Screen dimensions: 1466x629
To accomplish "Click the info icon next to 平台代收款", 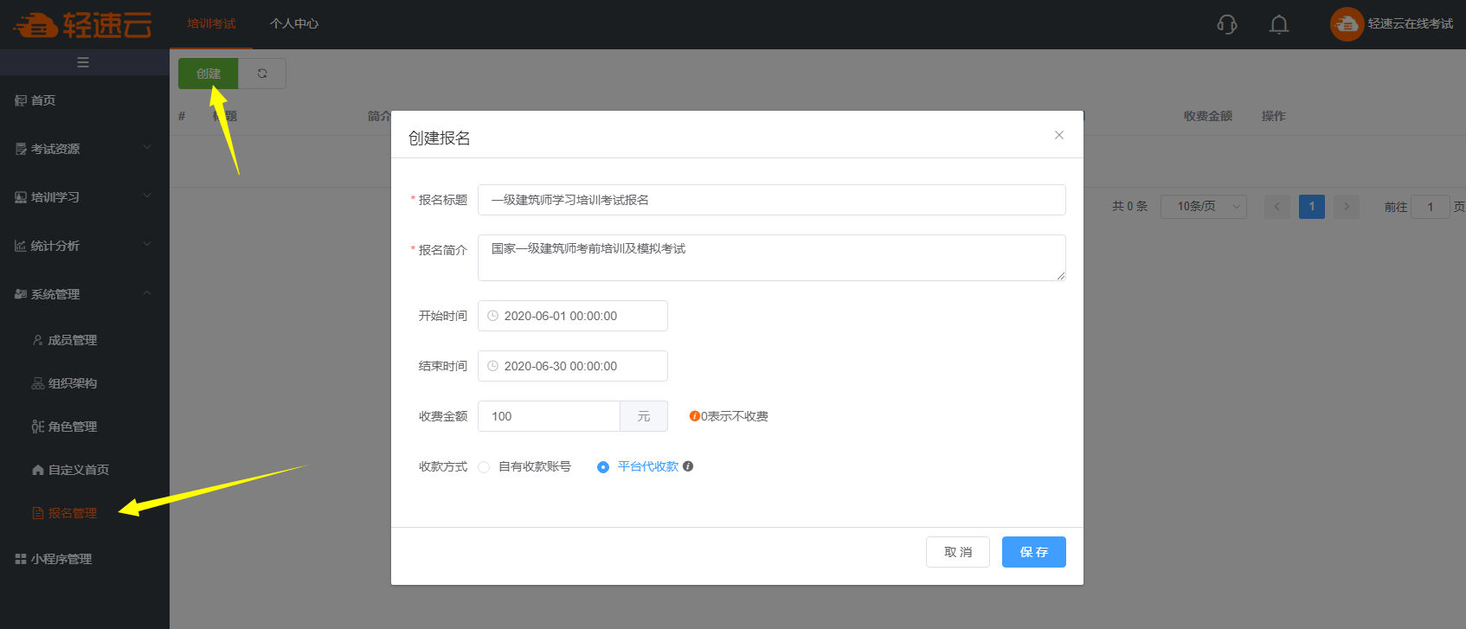I will tap(688, 466).
